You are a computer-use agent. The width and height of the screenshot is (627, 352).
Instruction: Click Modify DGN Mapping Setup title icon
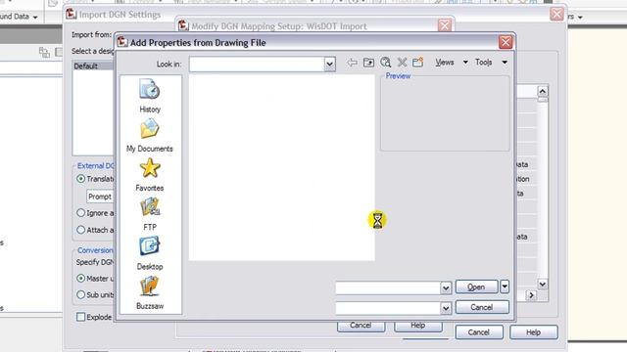click(x=183, y=26)
